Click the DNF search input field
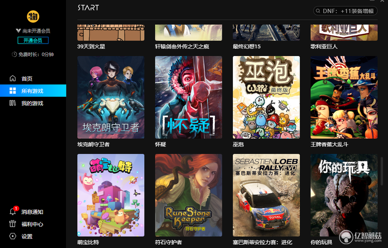This screenshot has width=388, height=248. tap(345, 11)
